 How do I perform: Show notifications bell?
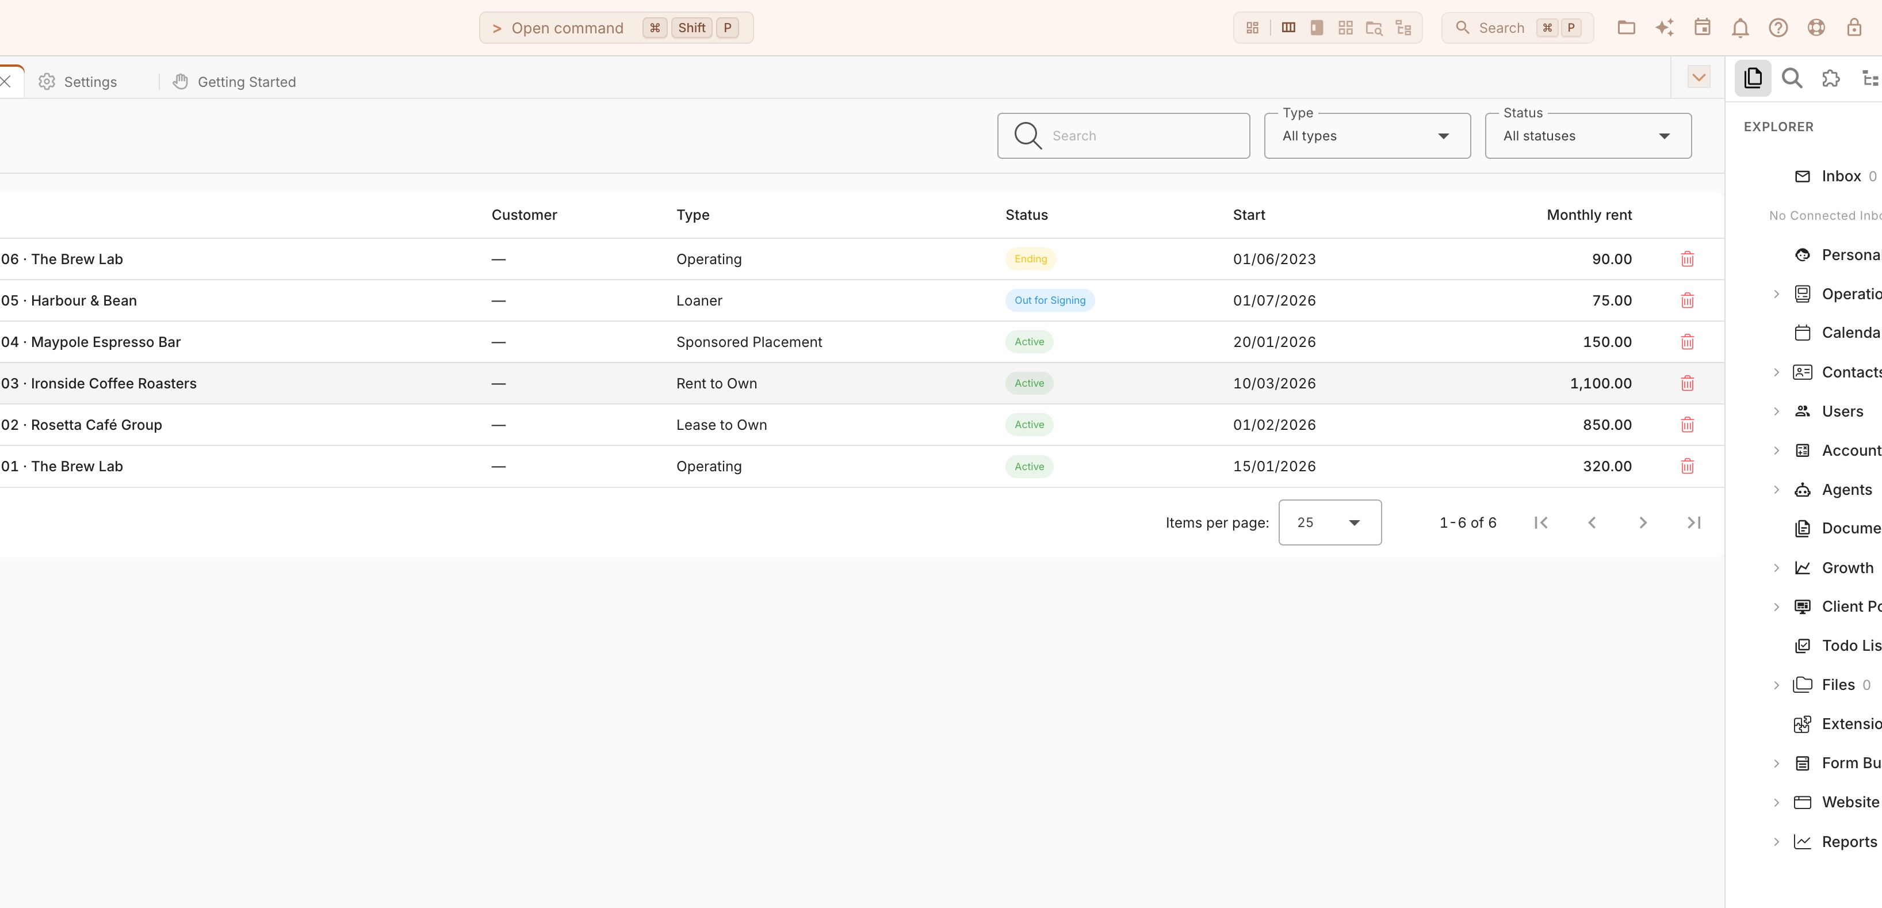click(x=1741, y=28)
